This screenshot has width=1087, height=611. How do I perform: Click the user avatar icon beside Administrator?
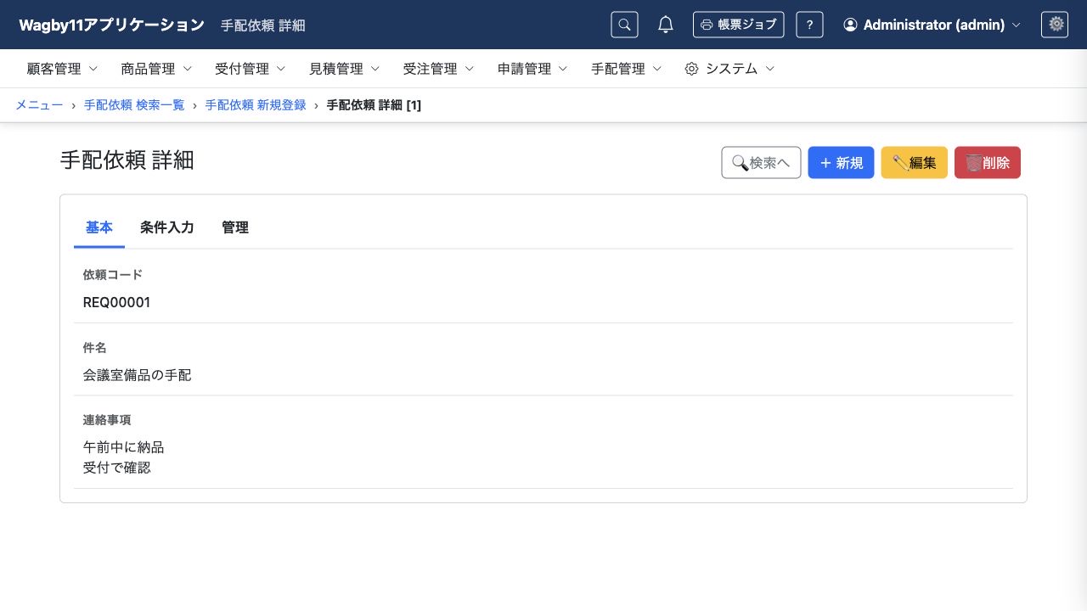point(850,25)
